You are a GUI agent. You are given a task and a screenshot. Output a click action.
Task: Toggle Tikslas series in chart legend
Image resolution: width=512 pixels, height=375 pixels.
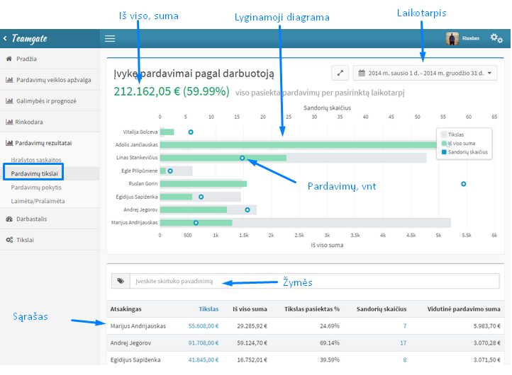[x=452, y=134]
